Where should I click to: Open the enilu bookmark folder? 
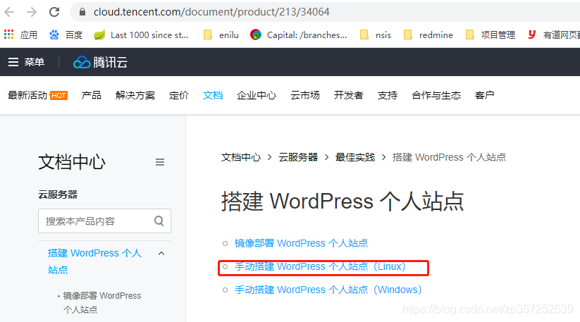click(221, 35)
